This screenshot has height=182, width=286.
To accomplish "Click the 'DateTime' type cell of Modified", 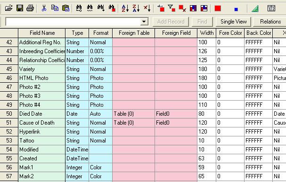I will point(77,150).
